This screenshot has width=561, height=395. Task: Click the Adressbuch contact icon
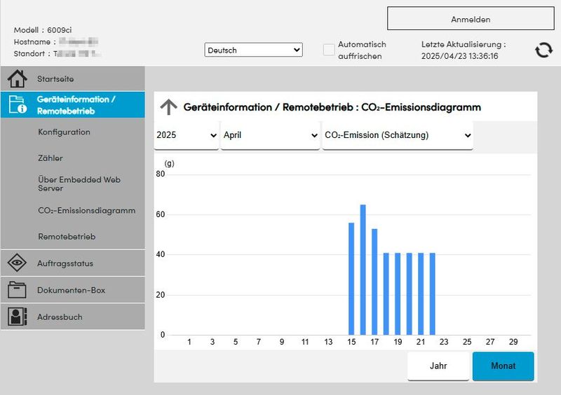point(17,317)
